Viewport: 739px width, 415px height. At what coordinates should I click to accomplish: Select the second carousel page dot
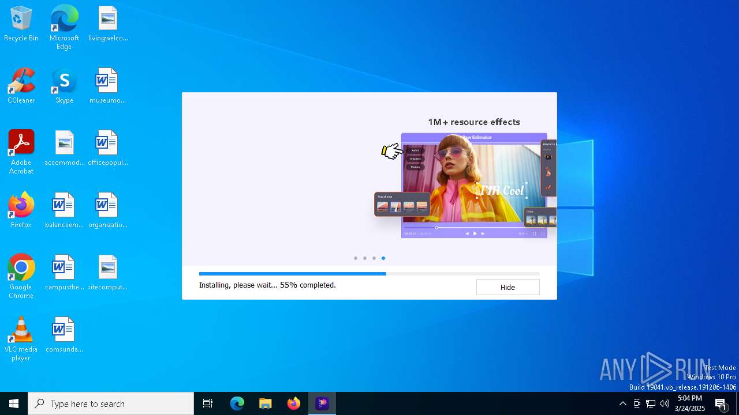365,258
